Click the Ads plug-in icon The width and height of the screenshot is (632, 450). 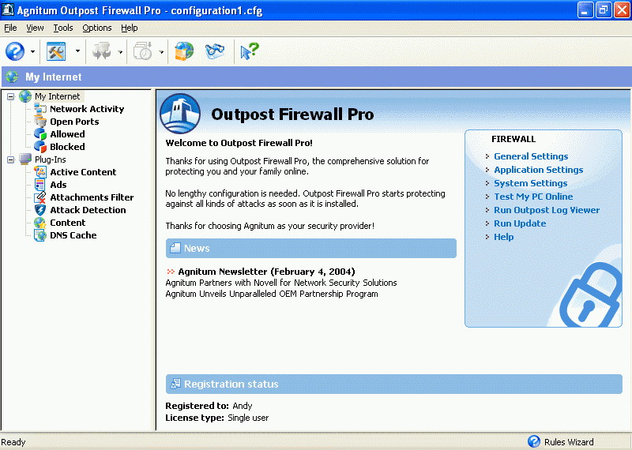(x=40, y=185)
